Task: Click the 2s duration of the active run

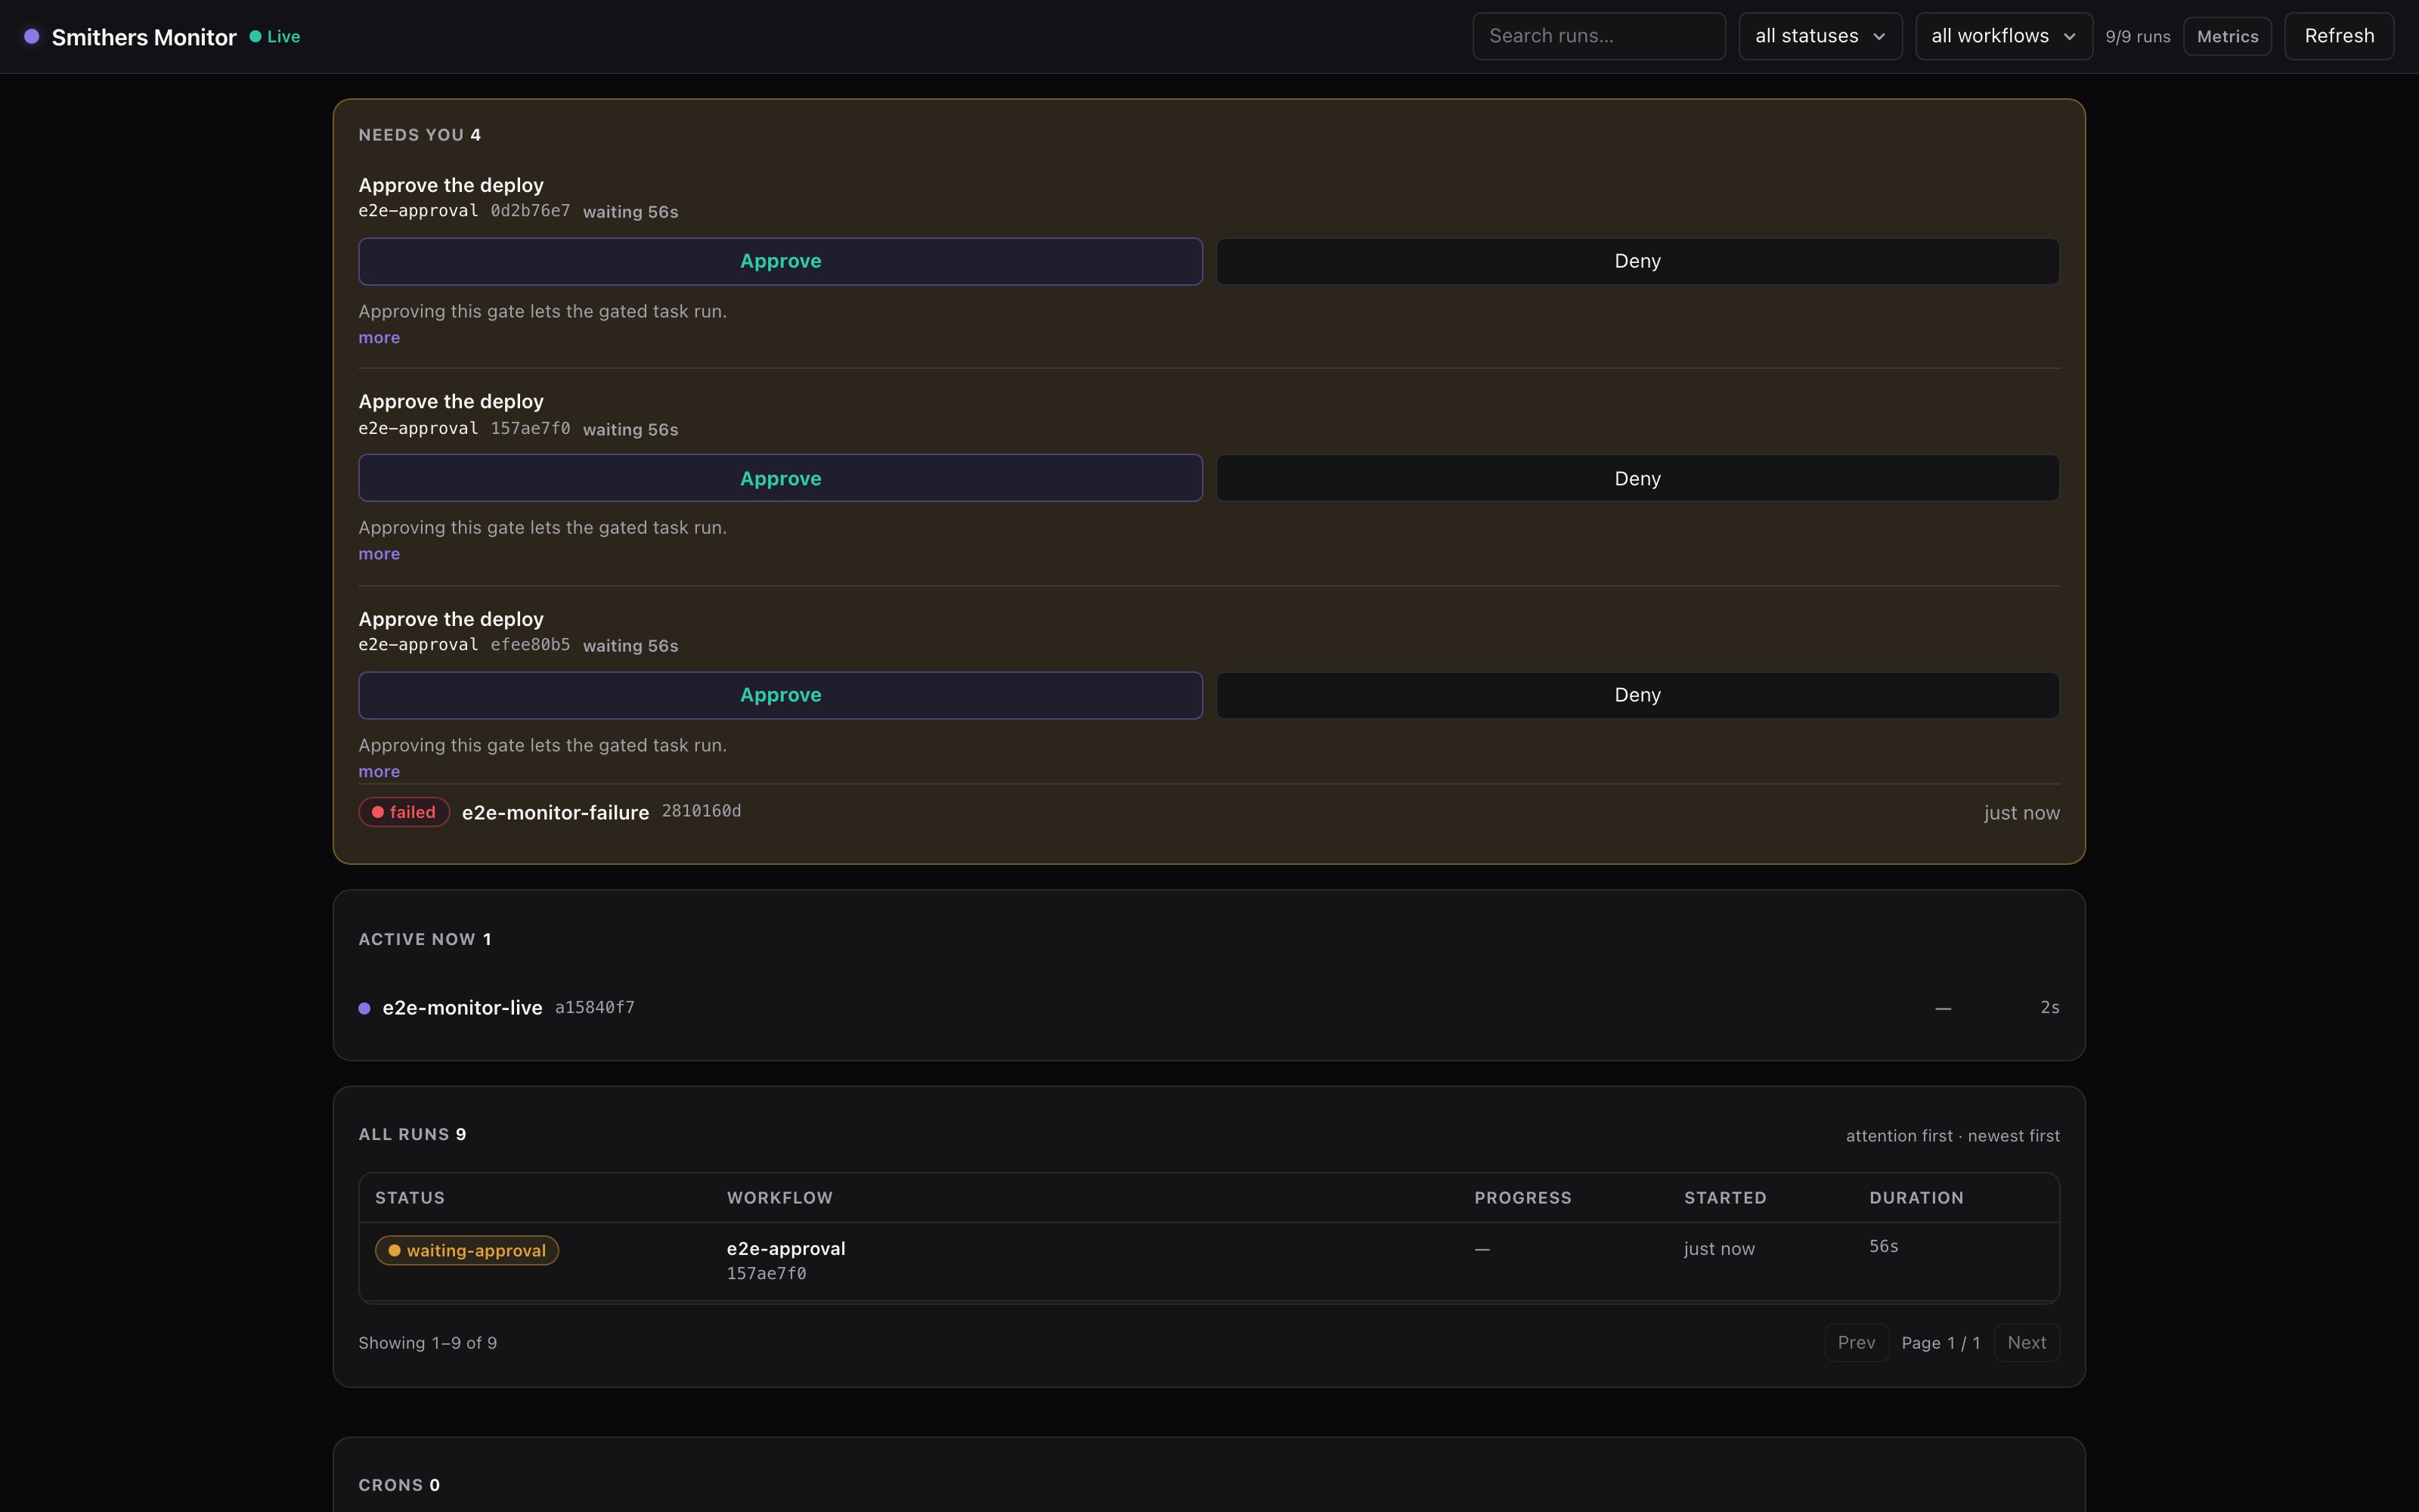Action: tap(2049, 1007)
